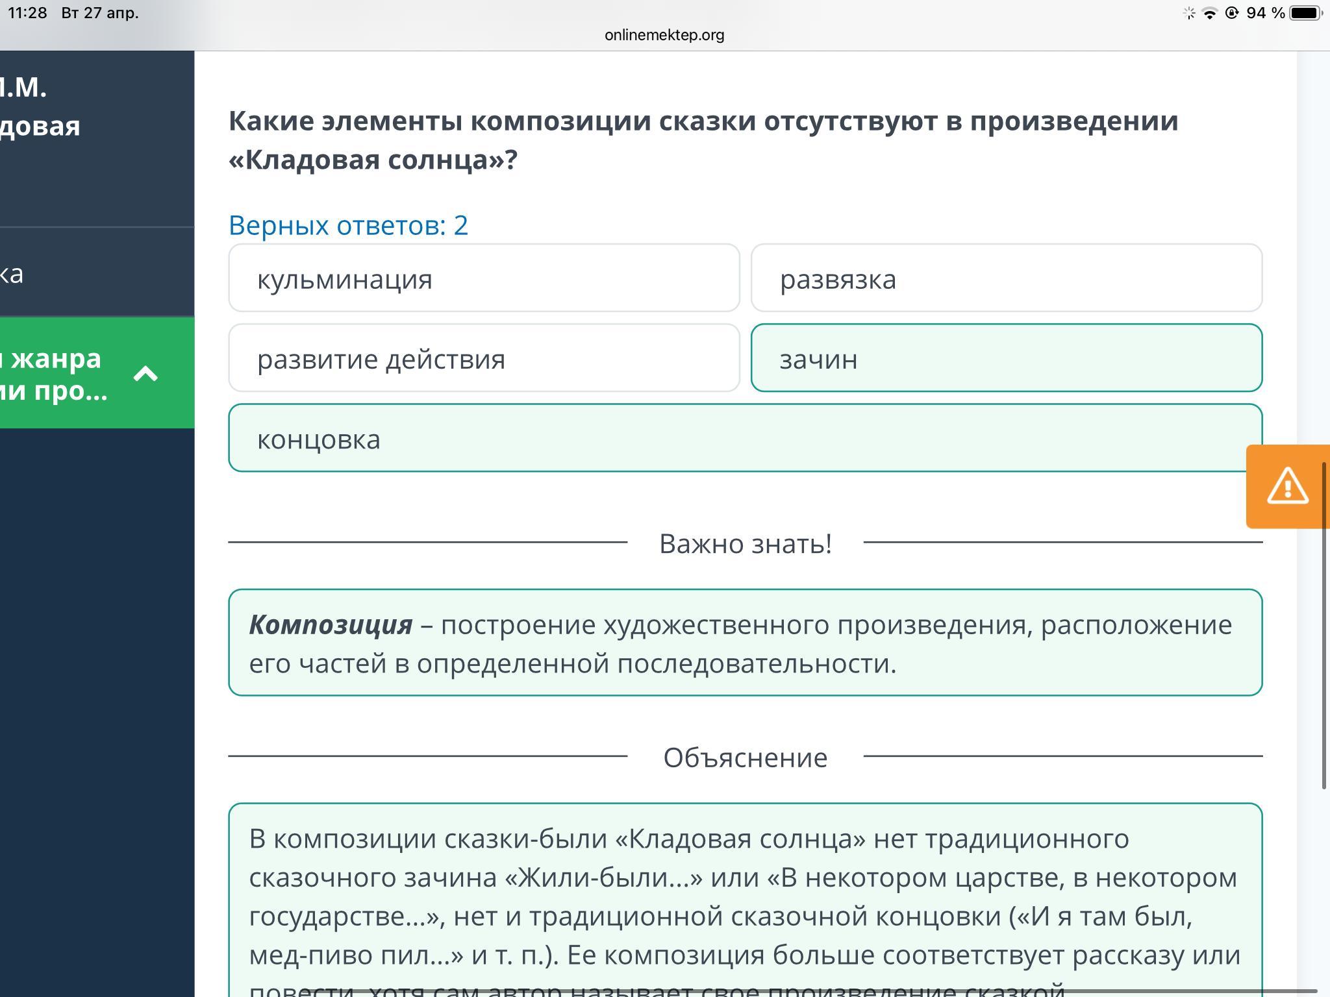Tap the 11:28 clock in status bar
Viewport: 1330px width, 997px height.
pyautogui.click(x=28, y=13)
